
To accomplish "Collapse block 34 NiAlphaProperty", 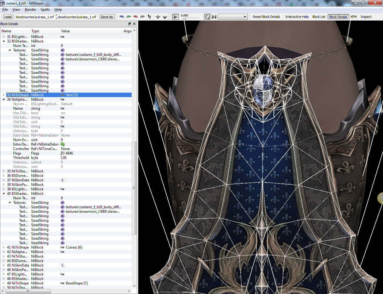I will (x=4, y=99).
